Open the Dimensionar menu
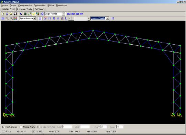 click(62, 5)
